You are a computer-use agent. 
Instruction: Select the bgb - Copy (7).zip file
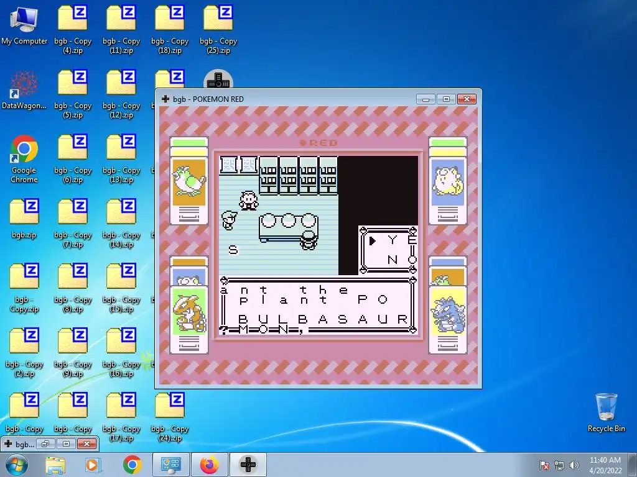click(x=73, y=224)
